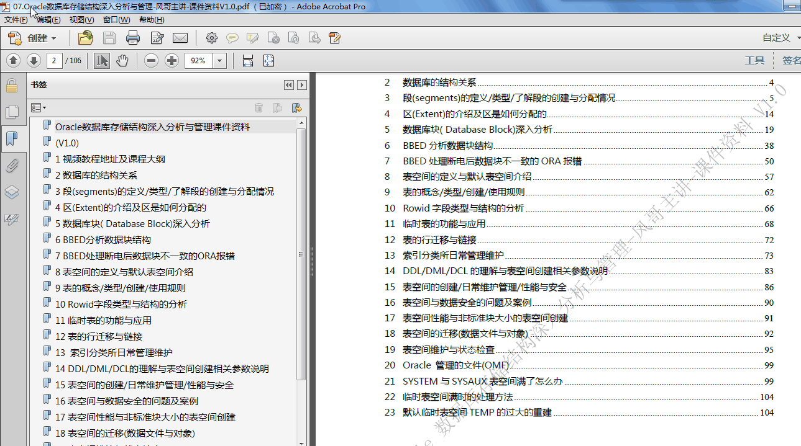Click the Save floppy disk icon

109,38
